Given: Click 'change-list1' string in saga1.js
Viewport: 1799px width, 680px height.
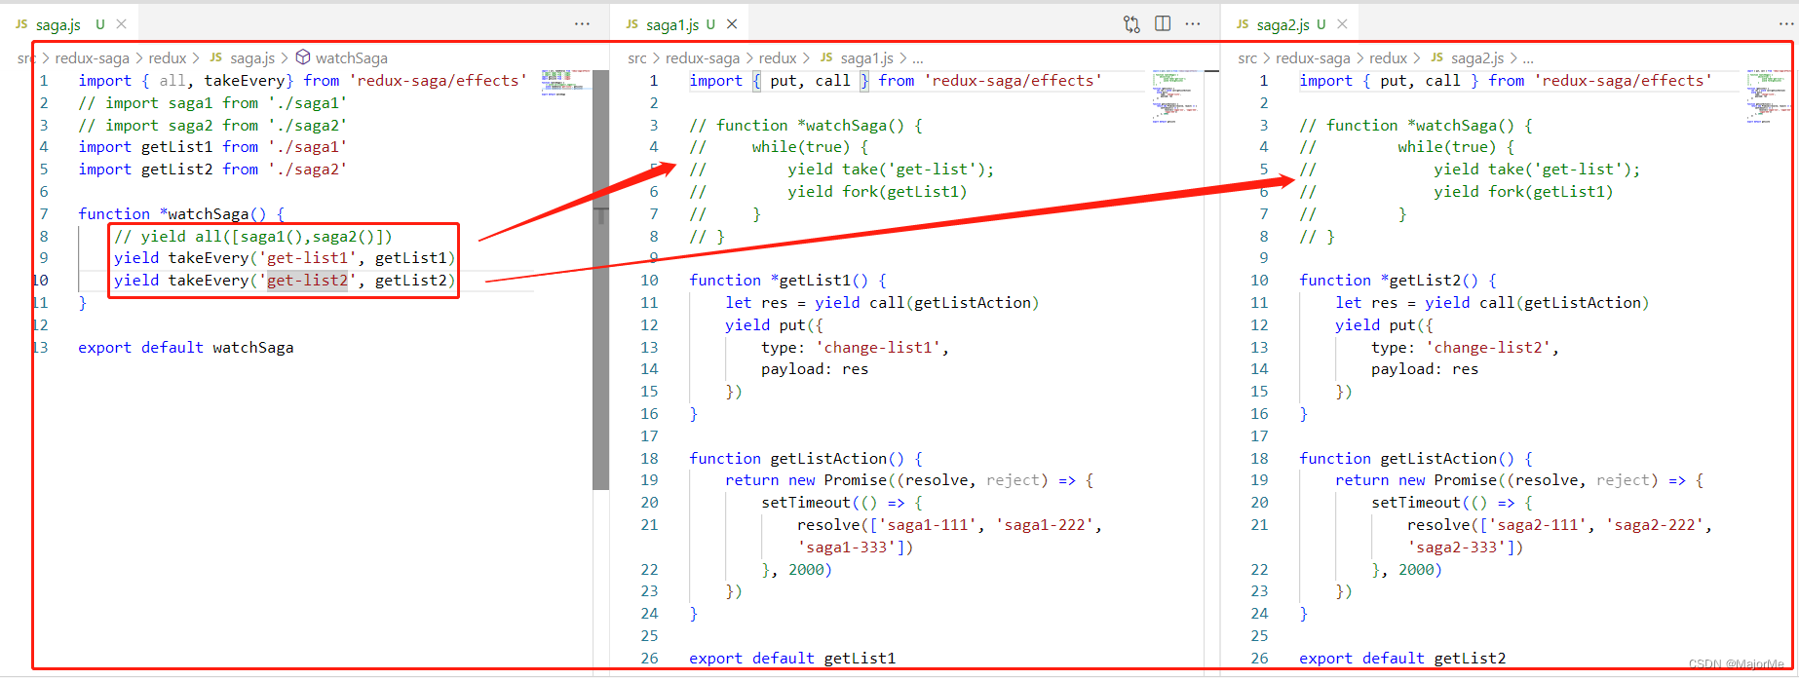Looking at the screenshot, I should click(882, 347).
